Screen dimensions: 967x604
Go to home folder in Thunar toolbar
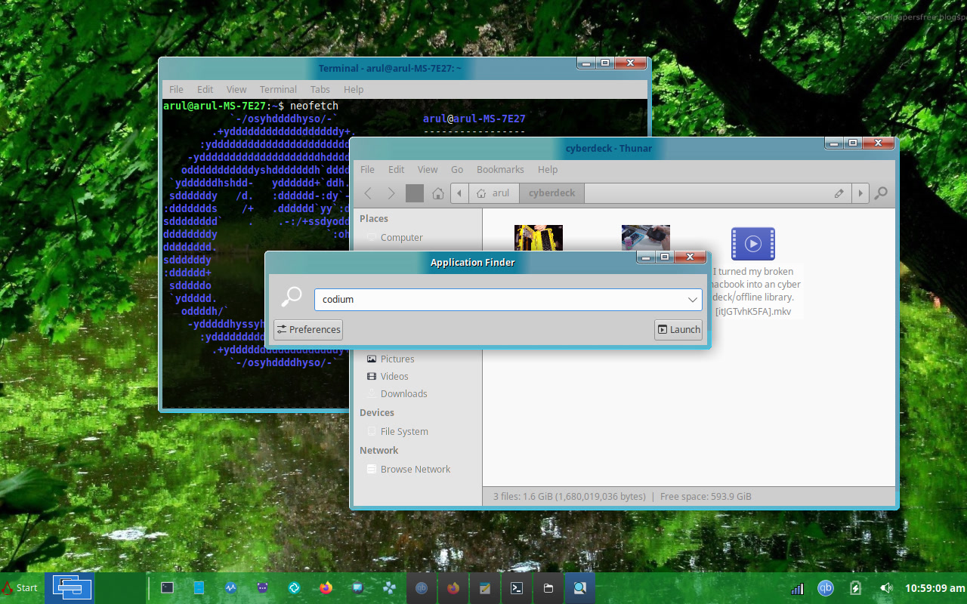(437, 193)
